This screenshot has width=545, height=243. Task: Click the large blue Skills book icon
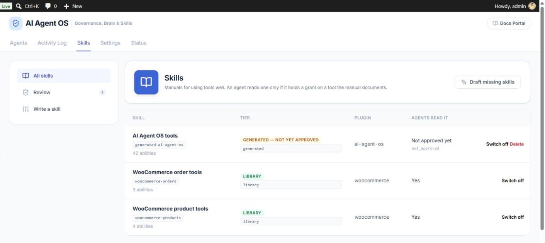(x=146, y=82)
